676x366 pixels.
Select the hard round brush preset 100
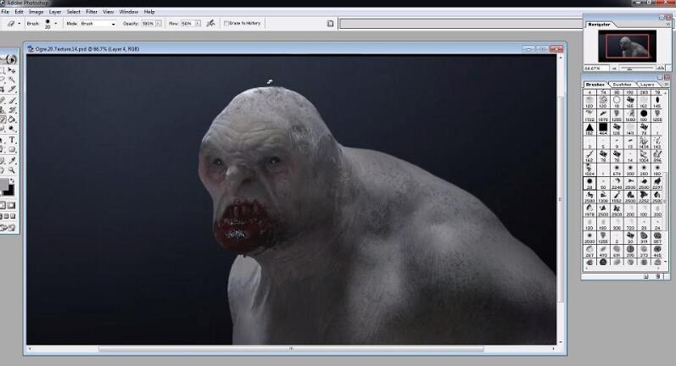tap(644, 115)
